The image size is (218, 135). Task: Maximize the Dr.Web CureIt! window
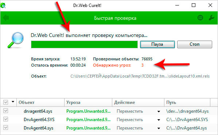coord(194,5)
